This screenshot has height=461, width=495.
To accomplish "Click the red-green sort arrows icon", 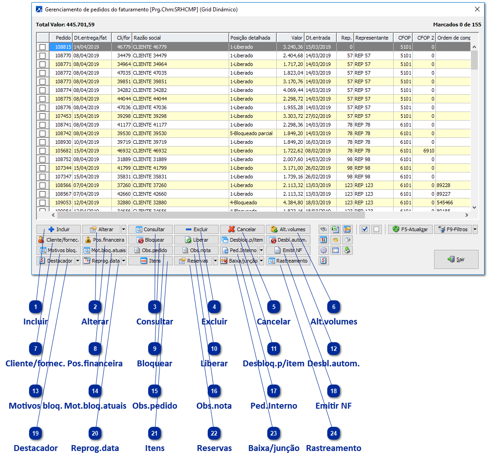I will click(x=324, y=240).
